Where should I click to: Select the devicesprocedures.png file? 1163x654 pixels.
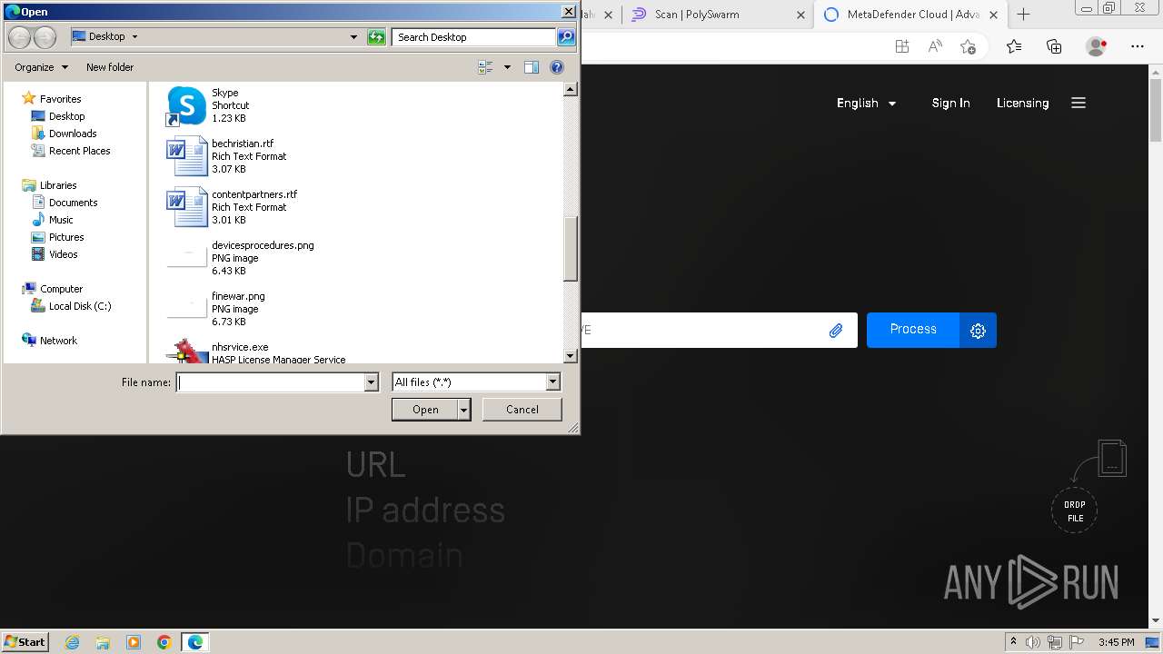241,258
